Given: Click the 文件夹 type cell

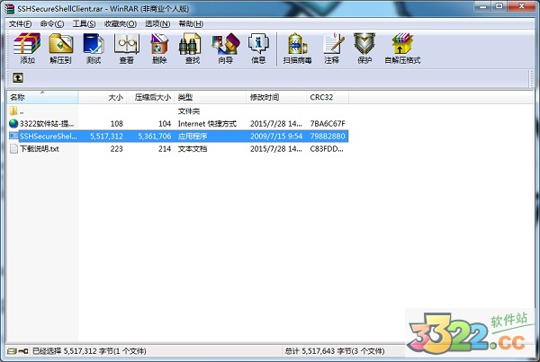Looking at the screenshot, I should coord(189,111).
